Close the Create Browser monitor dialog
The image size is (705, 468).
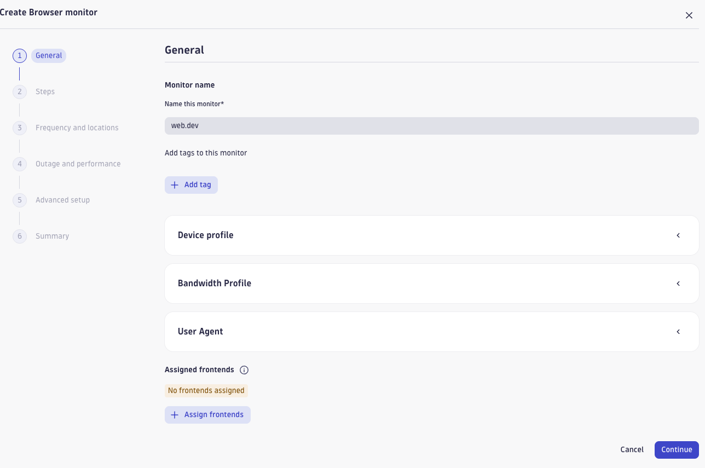pyautogui.click(x=689, y=15)
